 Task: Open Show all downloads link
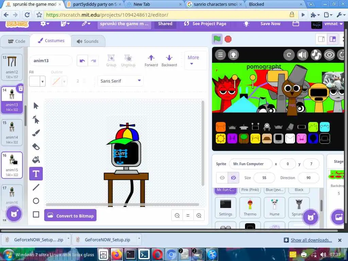[x=311, y=240]
